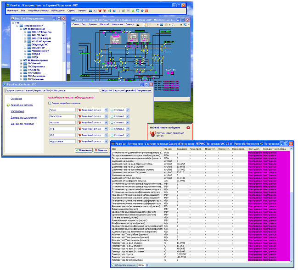Open the Аварийный сигнал dropdown for Готов row
This screenshot has width=298, height=270.
[x=106, y=110]
